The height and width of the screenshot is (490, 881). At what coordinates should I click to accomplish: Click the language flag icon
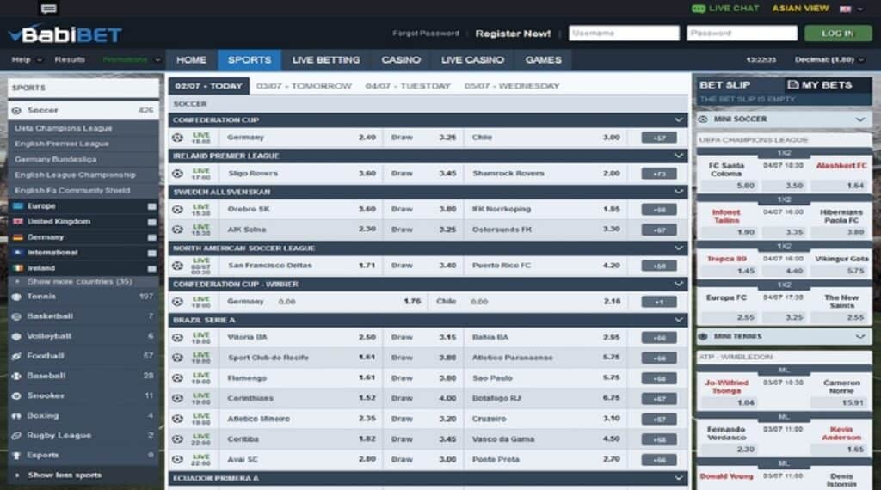point(845,9)
